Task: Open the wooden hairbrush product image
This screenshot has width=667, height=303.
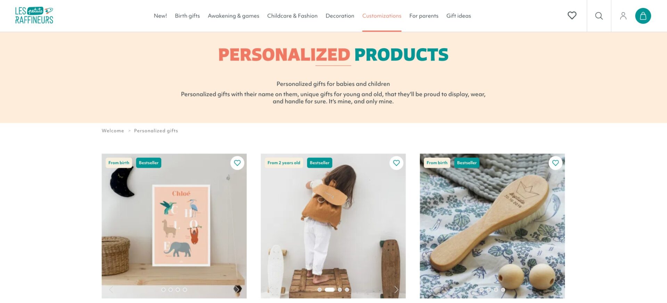Action: tap(492, 226)
